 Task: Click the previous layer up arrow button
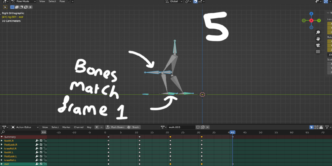(x=102, y=127)
